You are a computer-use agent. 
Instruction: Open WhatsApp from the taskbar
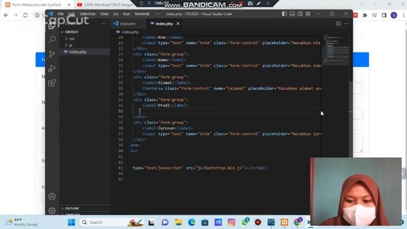point(245,222)
